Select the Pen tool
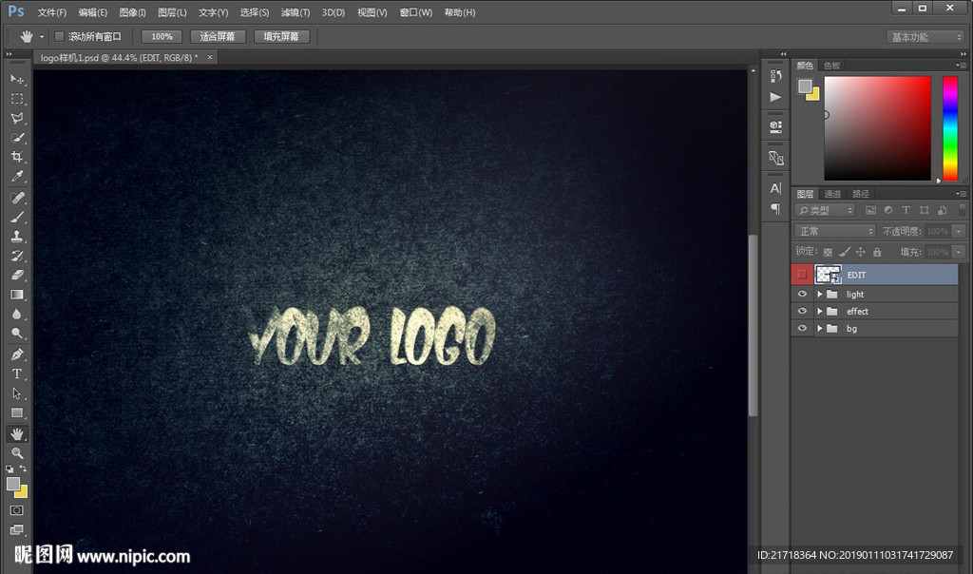The image size is (973, 574). pyautogui.click(x=17, y=354)
